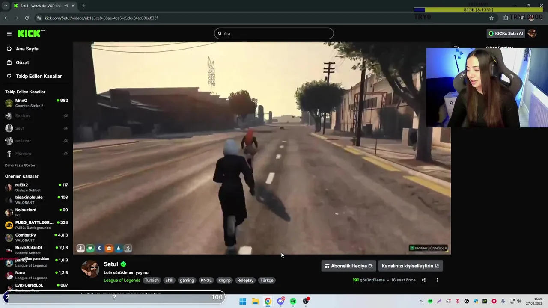Open user profile avatar menu
Screen dimensions: 548x308
(x=532, y=33)
